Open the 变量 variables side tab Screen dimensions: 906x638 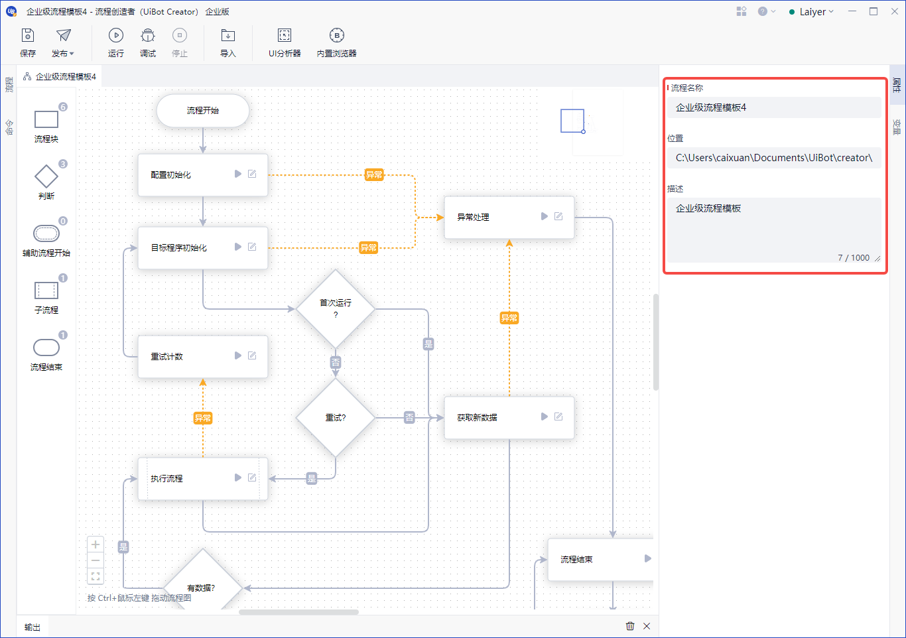tap(897, 127)
